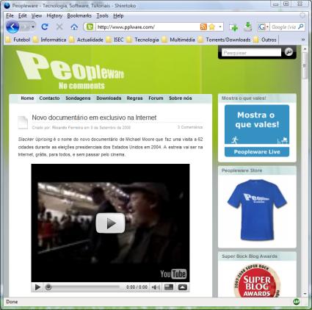Open the article Novo documentário em exclusivo na Internet

[94, 118]
